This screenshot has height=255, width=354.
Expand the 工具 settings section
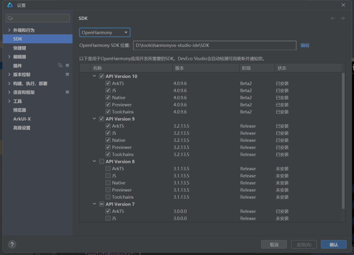tap(9, 101)
